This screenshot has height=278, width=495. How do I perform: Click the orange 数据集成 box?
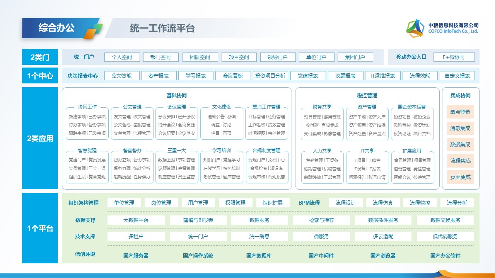[460, 144]
